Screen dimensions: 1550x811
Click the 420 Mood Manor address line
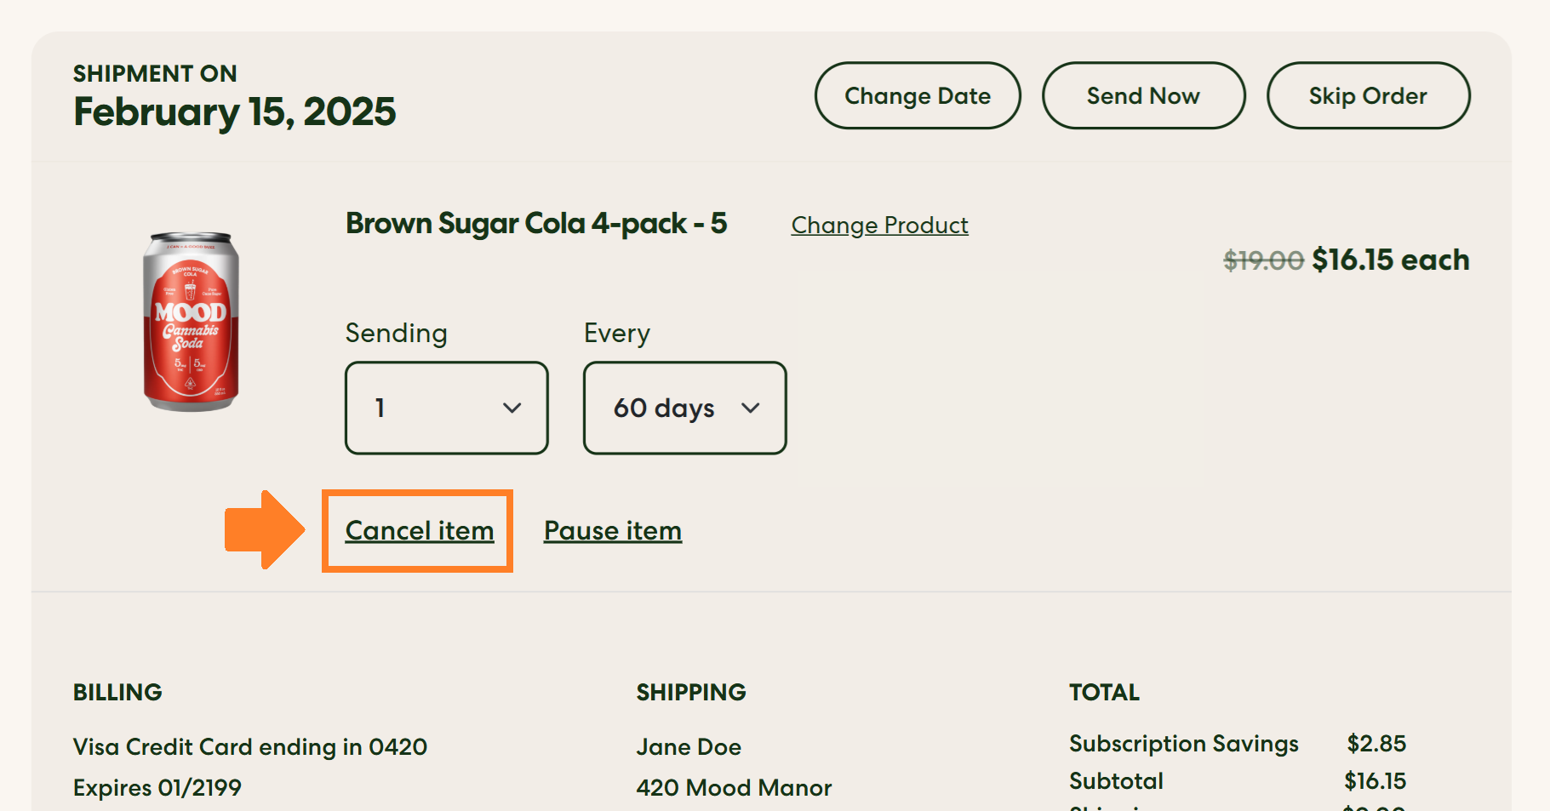734,788
